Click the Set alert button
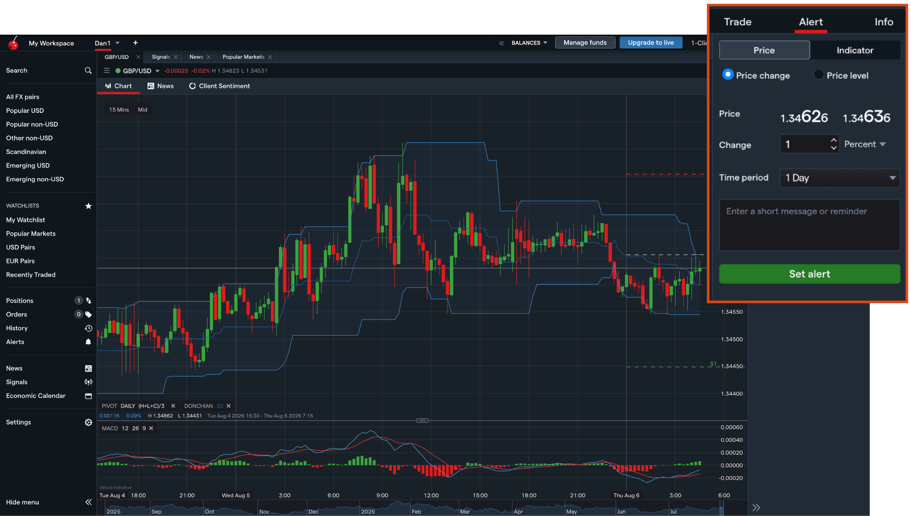 tap(810, 274)
